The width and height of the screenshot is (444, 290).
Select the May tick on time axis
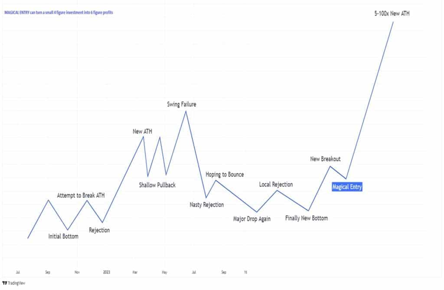pyautogui.click(x=165, y=273)
